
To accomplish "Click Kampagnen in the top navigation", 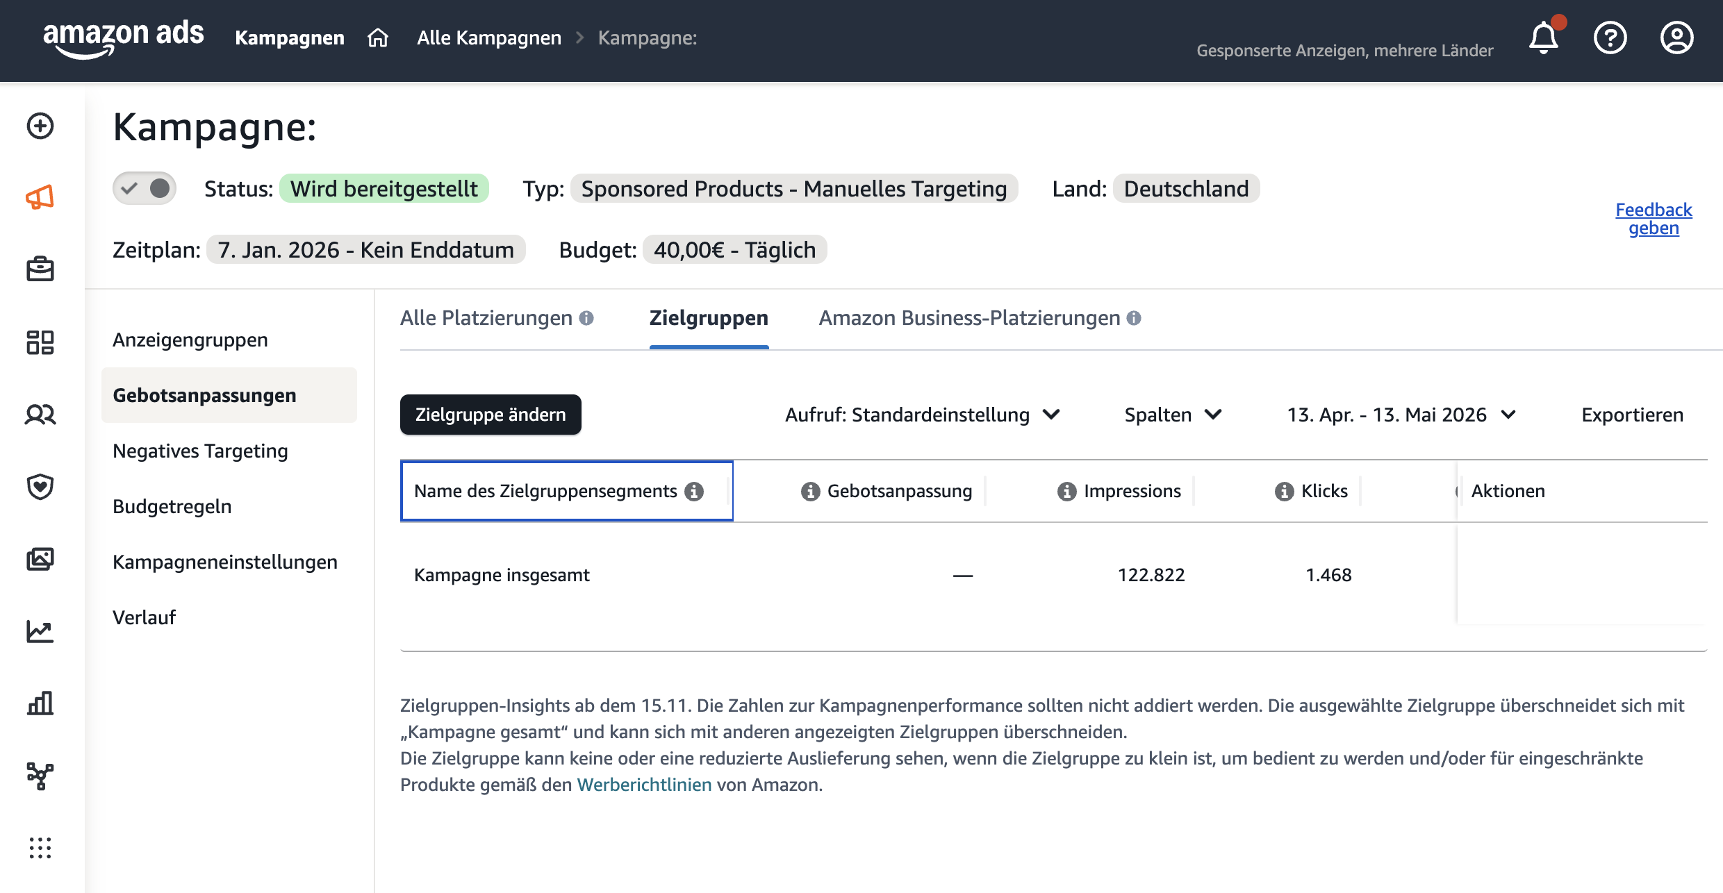I will pyautogui.click(x=290, y=37).
